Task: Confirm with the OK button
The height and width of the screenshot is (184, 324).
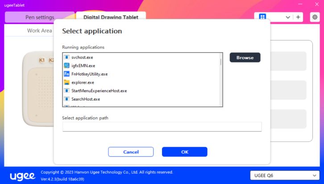Action: tap(184, 152)
